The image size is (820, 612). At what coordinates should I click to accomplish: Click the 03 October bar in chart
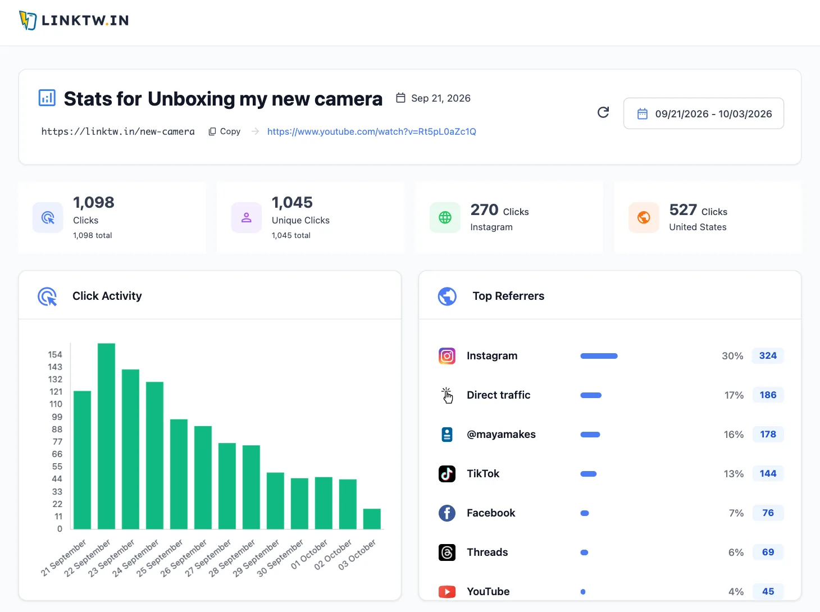coord(372,519)
